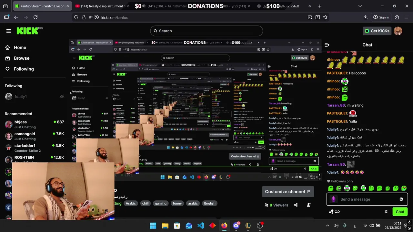The width and height of the screenshot is (413, 232).
Task: Open the Get KICKs store
Action: coord(377,31)
